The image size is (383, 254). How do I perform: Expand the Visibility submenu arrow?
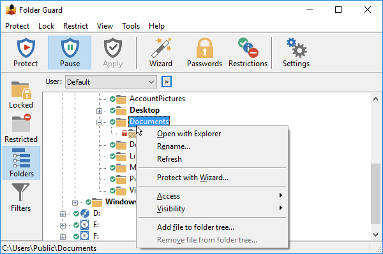pos(281,208)
